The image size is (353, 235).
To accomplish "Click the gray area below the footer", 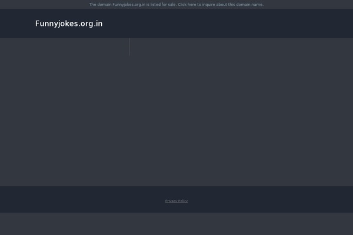I will pos(176,224).
